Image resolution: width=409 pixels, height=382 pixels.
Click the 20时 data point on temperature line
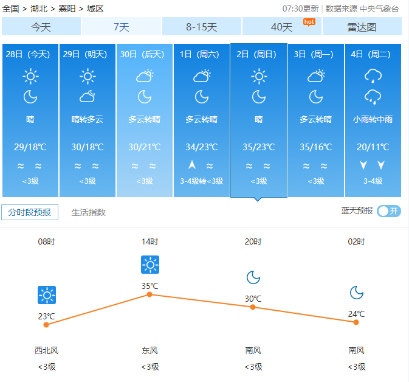coord(253,307)
